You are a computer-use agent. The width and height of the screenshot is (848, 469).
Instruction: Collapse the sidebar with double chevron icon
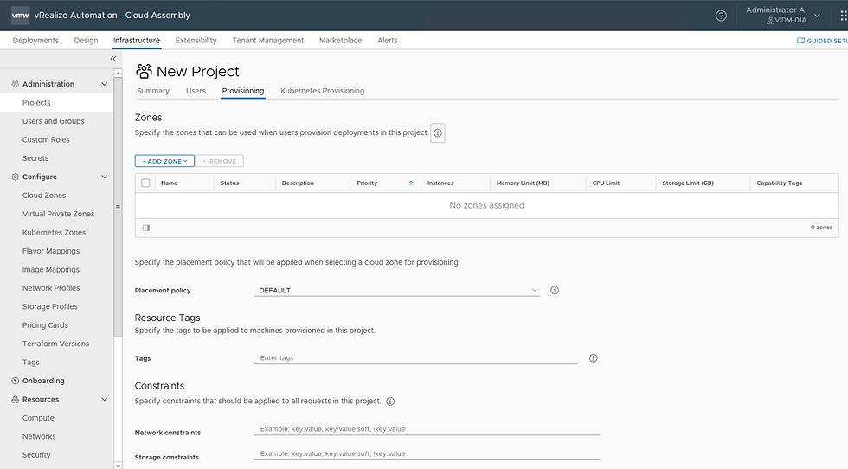click(x=113, y=59)
